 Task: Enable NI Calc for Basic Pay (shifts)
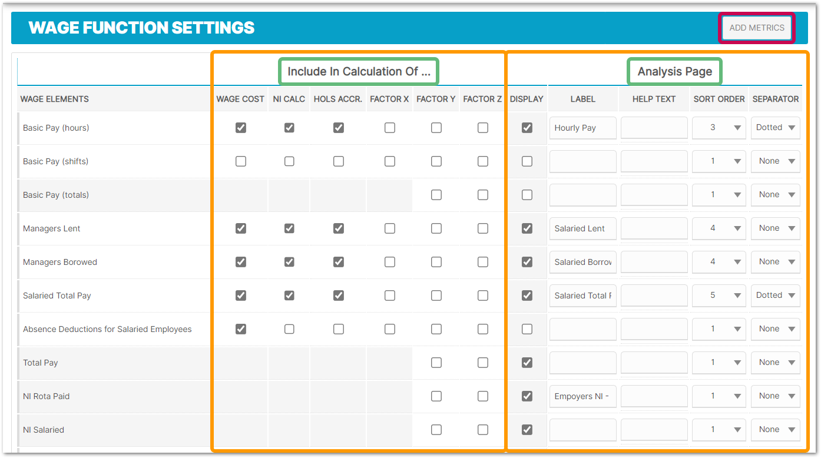tap(289, 161)
